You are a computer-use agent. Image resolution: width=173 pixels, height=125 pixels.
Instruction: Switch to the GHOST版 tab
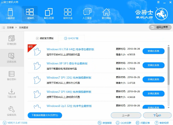tap(71, 38)
